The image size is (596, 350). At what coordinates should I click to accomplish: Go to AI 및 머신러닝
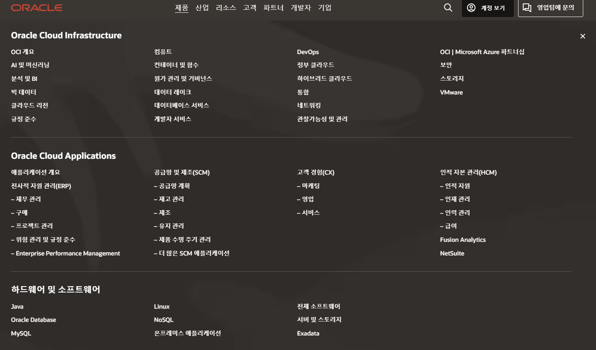point(30,65)
